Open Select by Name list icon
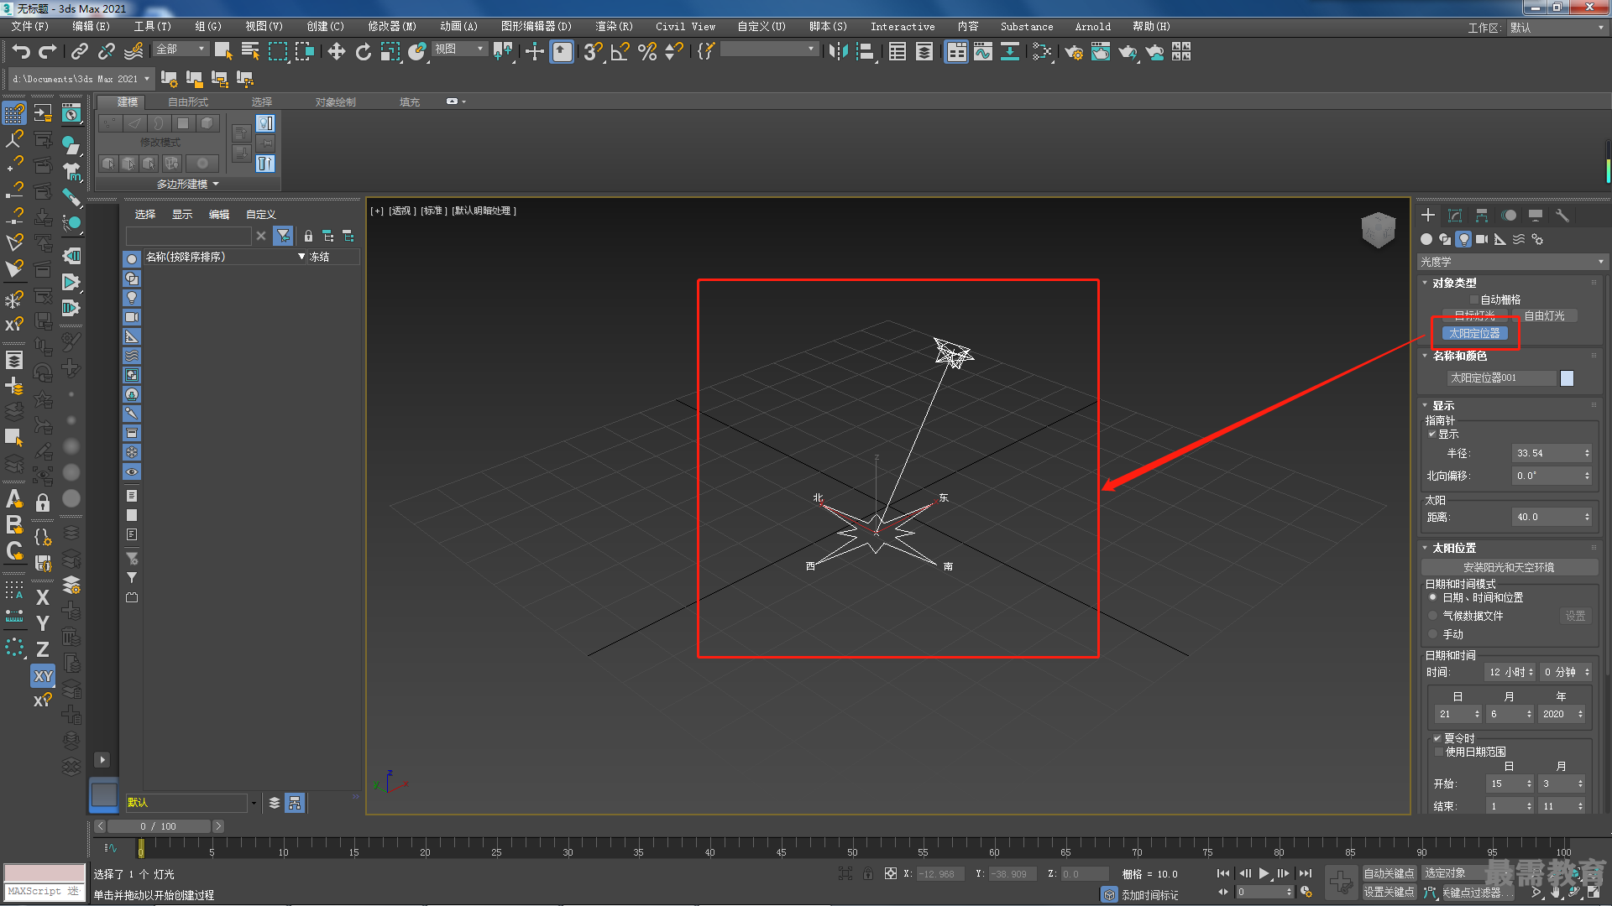 (x=250, y=52)
